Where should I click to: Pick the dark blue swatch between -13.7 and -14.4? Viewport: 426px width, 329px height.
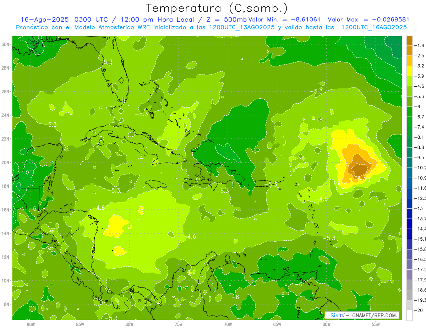[x=409, y=224]
